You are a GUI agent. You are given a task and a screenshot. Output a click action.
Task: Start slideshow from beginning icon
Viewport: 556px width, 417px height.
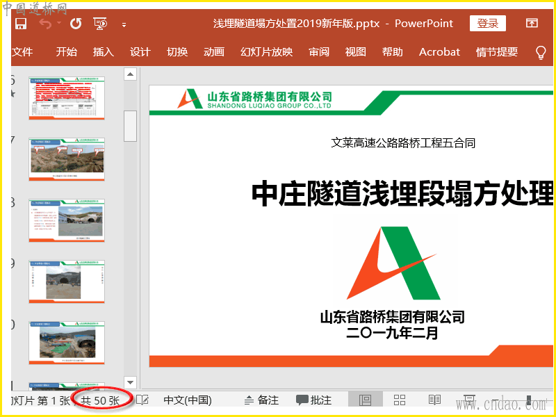(100, 24)
